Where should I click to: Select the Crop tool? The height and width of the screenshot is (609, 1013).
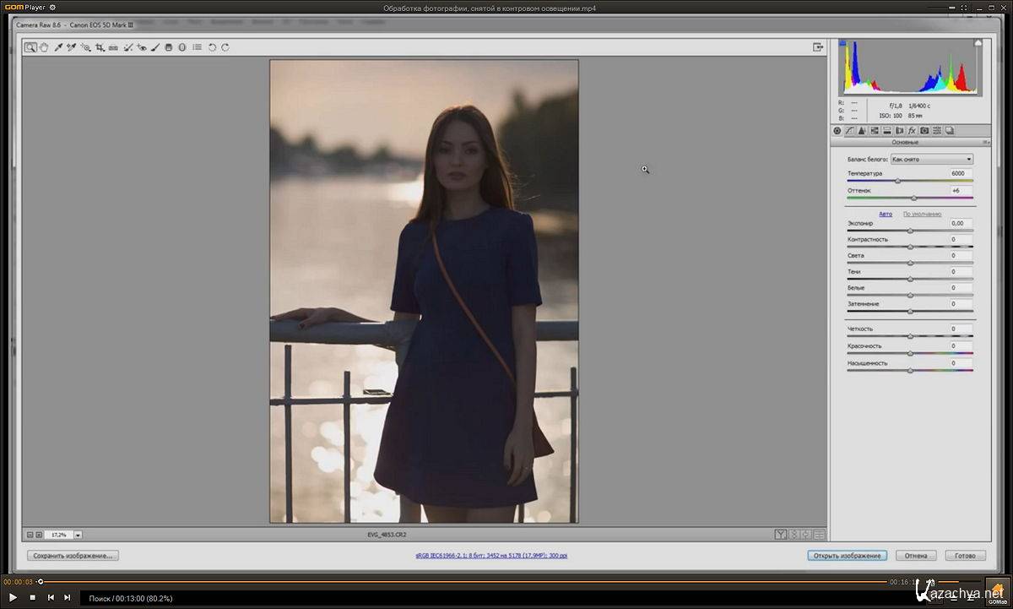click(100, 47)
